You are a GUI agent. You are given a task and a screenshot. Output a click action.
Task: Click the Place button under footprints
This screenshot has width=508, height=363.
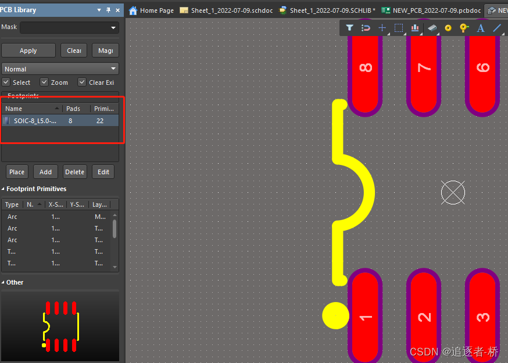tap(17, 172)
